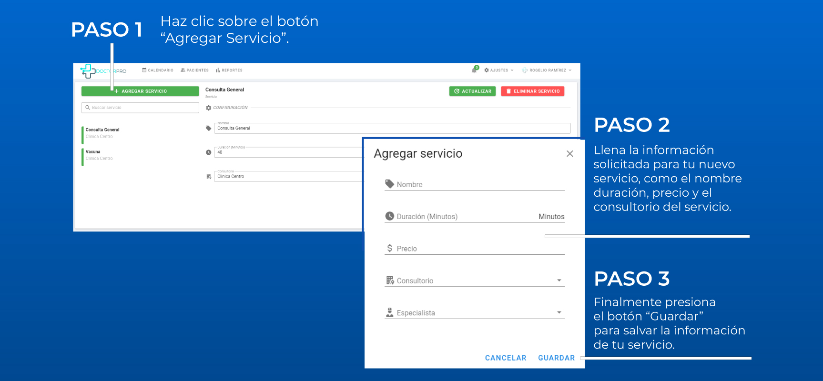Close the Agregar servicio dialog
This screenshot has height=381, width=823.
pos(569,154)
